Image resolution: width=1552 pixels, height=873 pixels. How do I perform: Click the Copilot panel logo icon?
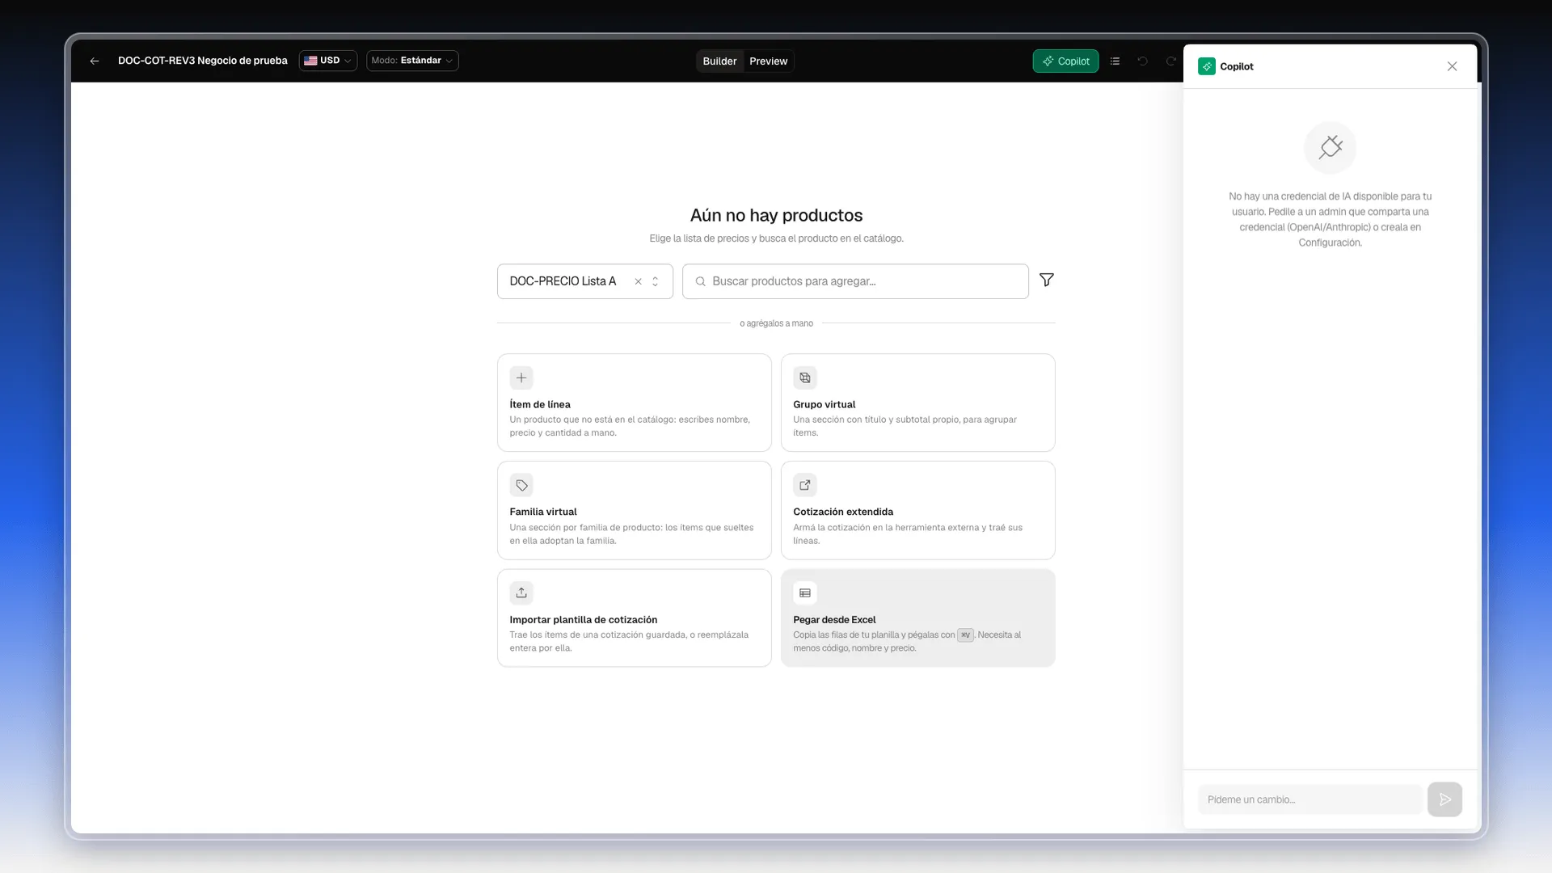pos(1207,66)
